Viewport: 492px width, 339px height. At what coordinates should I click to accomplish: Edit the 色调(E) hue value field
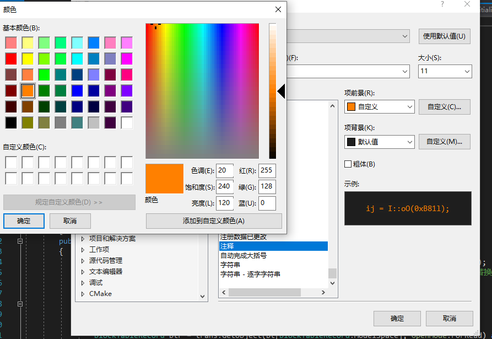pos(224,171)
